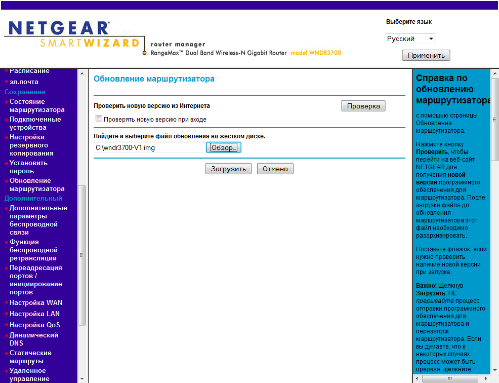Enable Проверять новую версию при входе checkbox
The height and width of the screenshot is (383, 499).
pyautogui.click(x=99, y=119)
